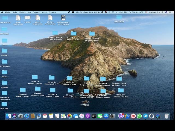175x131 pixels.
Task: Select the New Vessel folder
Action: (x=4, y=31)
